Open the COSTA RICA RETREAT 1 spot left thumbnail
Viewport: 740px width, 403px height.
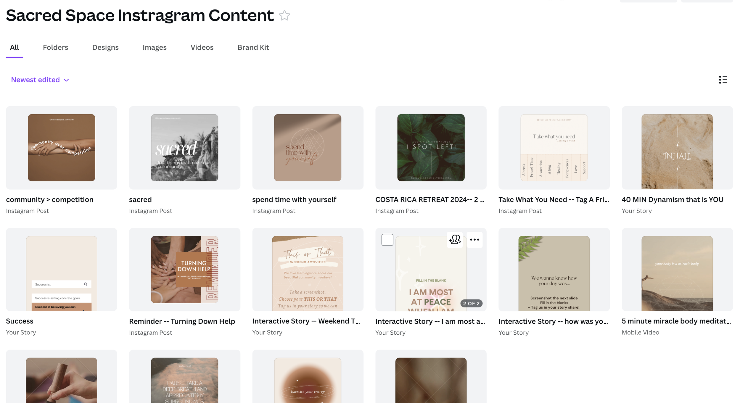[x=431, y=148]
